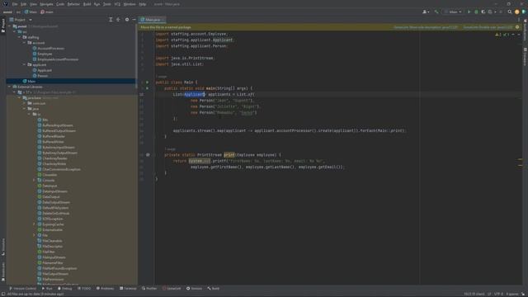Open the Refactor menu
The height and width of the screenshot is (297, 528).
(x=73, y=4)
